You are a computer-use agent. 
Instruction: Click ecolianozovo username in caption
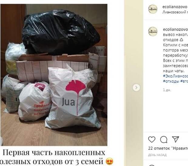175,29
